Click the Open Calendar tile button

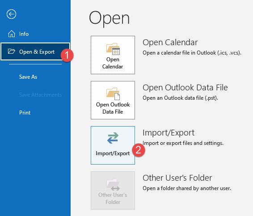113,55
